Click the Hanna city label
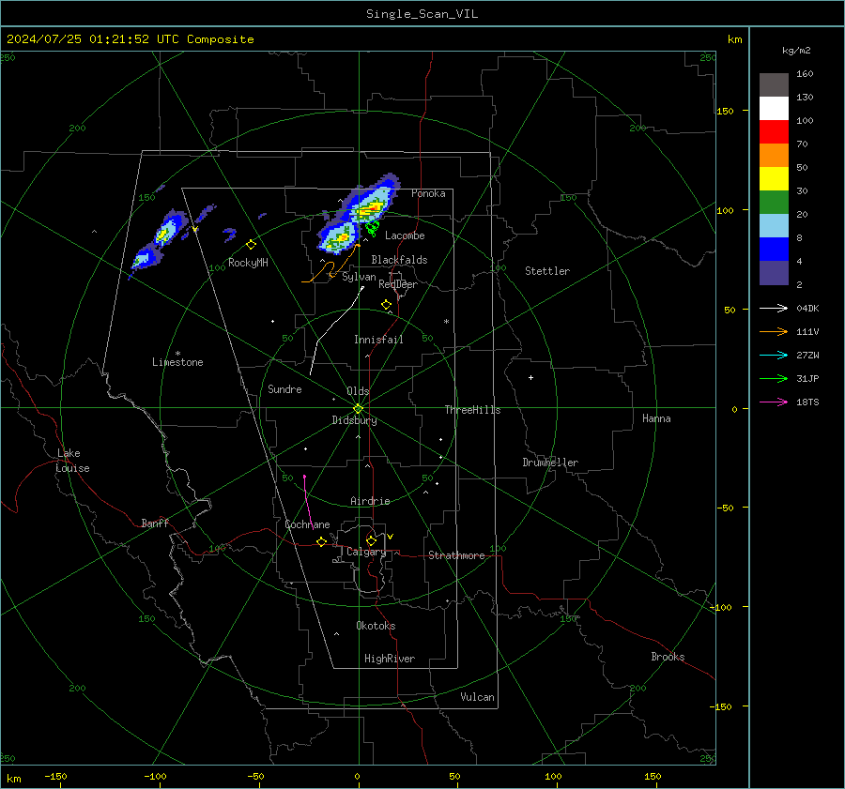Viewport: 845px width, 789px height. point(656,418)
